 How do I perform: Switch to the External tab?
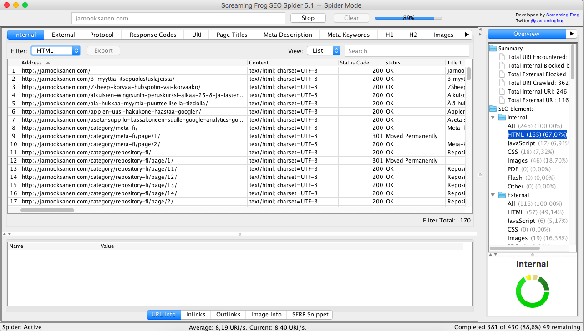tap(63, 35)
